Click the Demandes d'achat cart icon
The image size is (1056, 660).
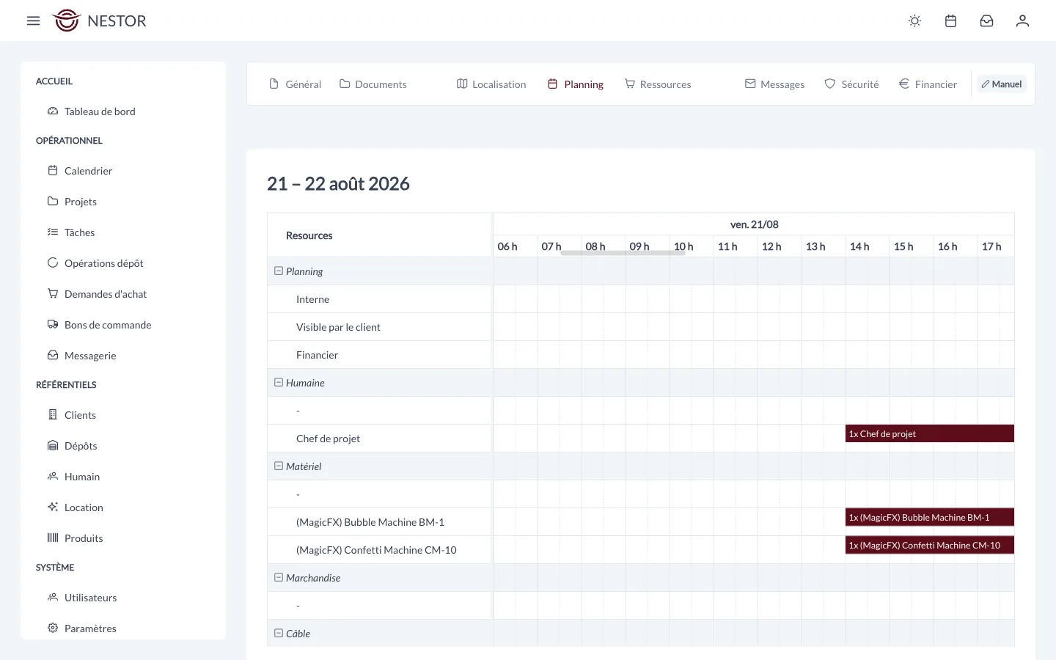(x=53, y=293)
